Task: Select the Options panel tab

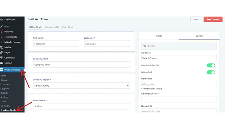Action: [199, 36]
